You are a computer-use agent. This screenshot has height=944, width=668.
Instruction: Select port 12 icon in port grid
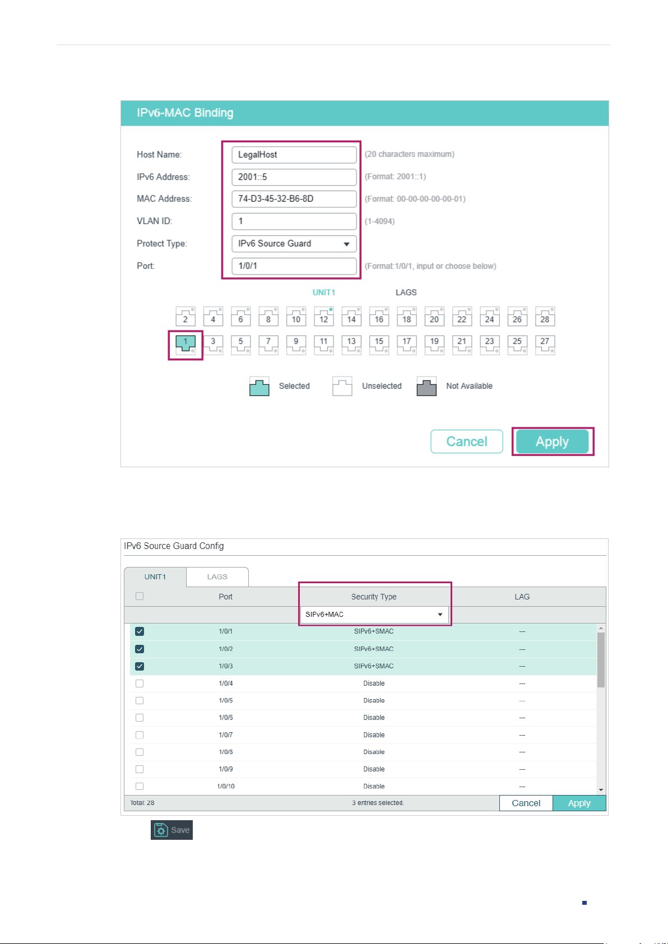pos(324,317)
